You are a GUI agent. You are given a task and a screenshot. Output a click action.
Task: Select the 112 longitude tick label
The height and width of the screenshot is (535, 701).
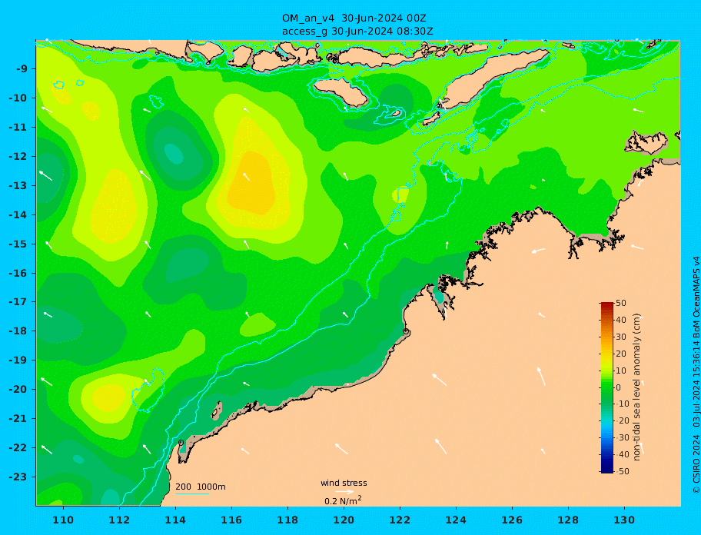pyautogui.click(x=119, y=520)
